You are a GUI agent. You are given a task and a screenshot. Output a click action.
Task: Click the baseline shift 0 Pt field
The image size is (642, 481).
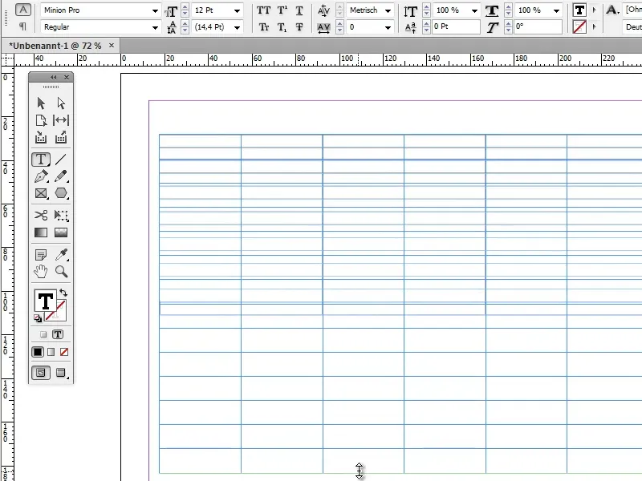point(455,26)
